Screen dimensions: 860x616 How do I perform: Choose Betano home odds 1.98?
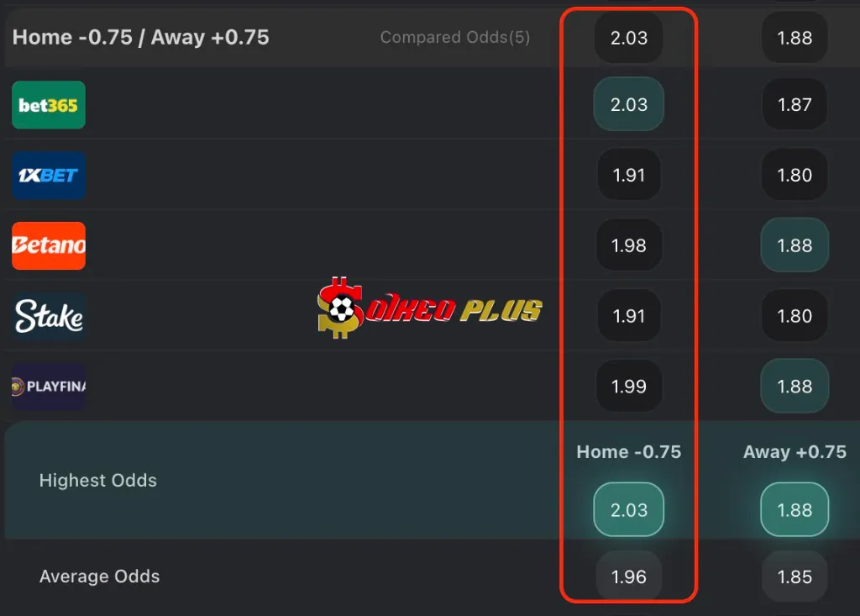click(x=628, y=245)
